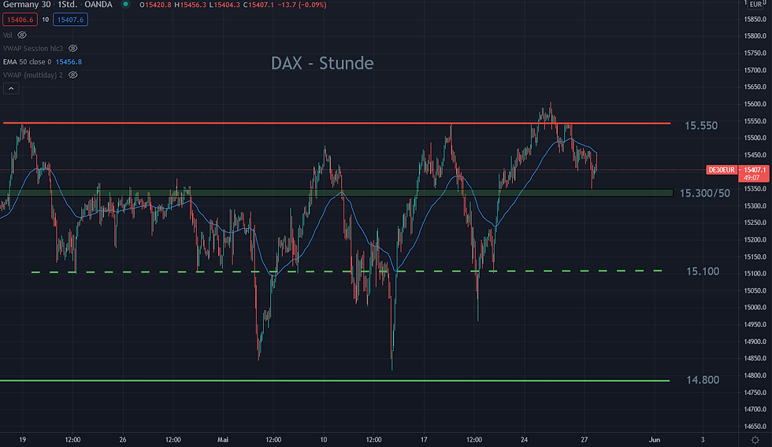Click the low value L15404.3
The image size is (772, 447).
point(225,5)
